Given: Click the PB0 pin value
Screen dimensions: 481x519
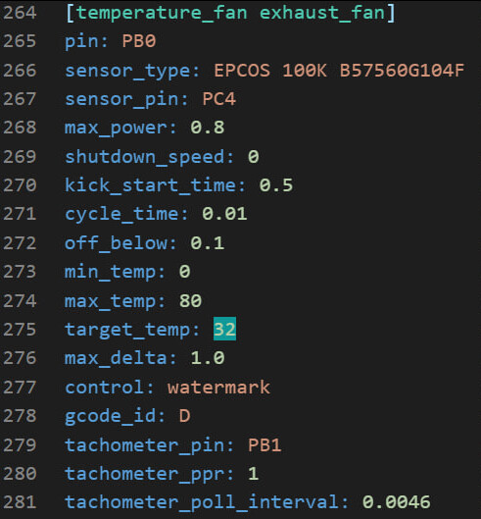Looking at the screenshot, I should point(139,42).
